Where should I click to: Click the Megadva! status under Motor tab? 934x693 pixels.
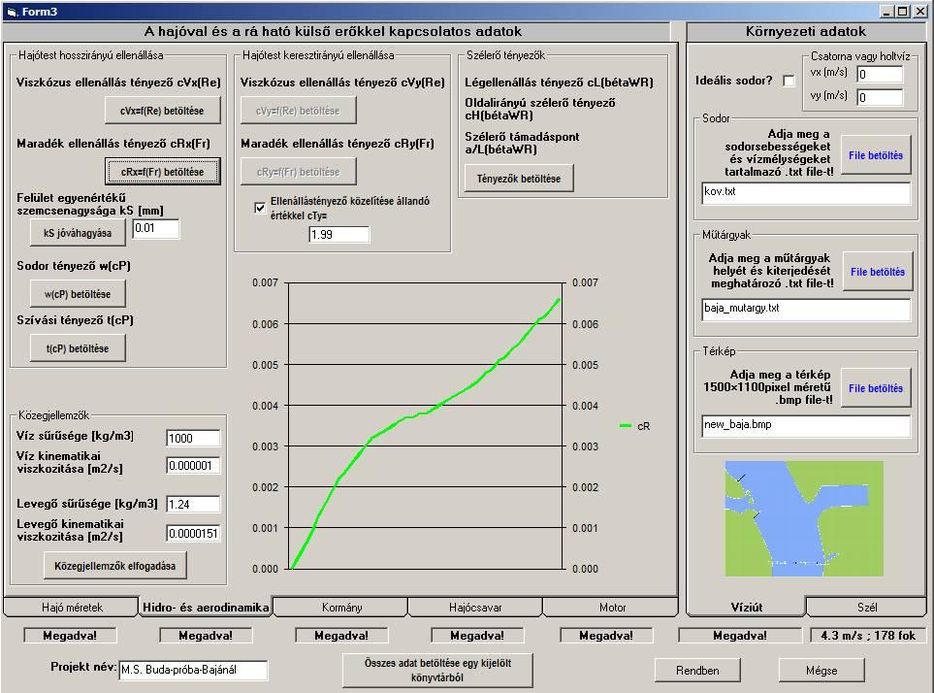pos(606,635)
